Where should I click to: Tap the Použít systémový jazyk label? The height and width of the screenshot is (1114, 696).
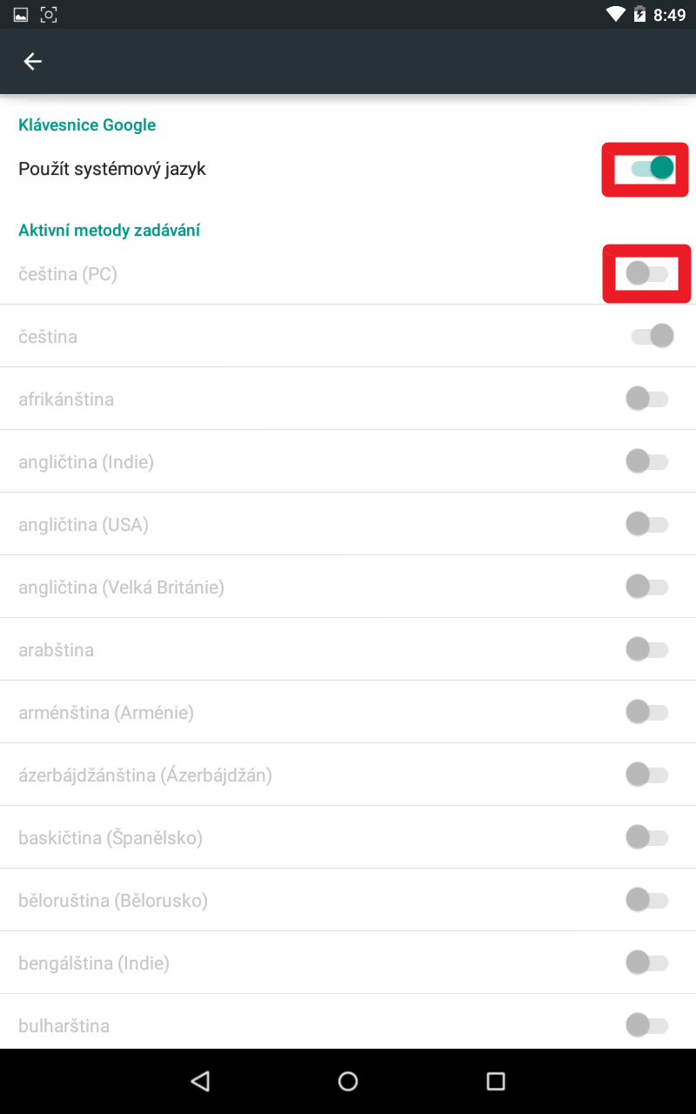click(112, 169)
